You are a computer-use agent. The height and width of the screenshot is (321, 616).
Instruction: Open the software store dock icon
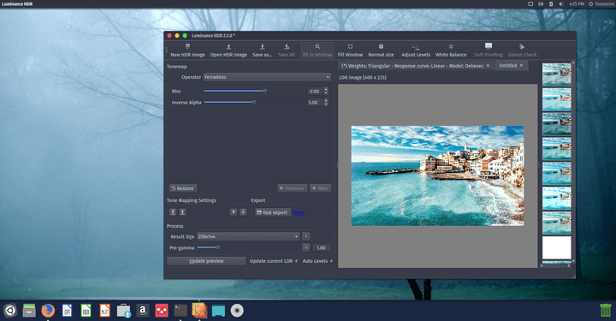click(123, 311)
